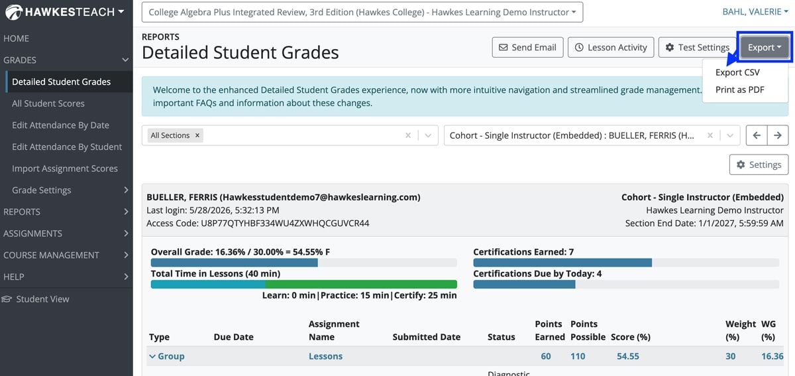Choose Print as PDF option

740,90
